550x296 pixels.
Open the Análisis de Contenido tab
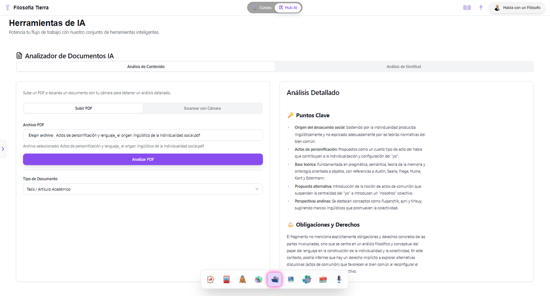(146, 67)
